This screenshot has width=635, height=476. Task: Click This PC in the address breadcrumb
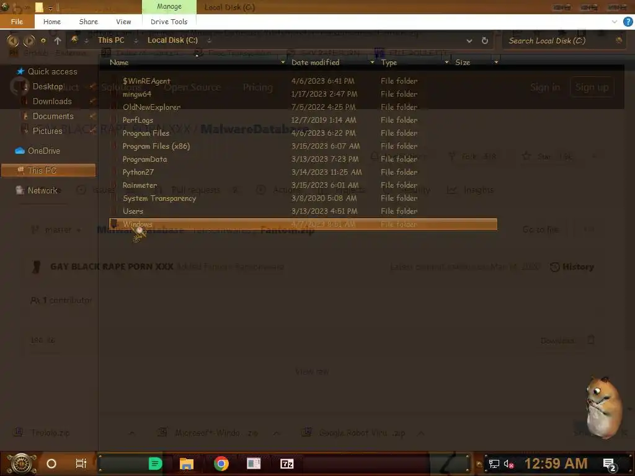tap(111, 40)
